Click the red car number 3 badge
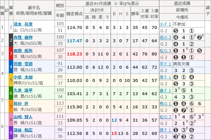The width and height of the screenshot is (211, 140). [x=11, y=53]
